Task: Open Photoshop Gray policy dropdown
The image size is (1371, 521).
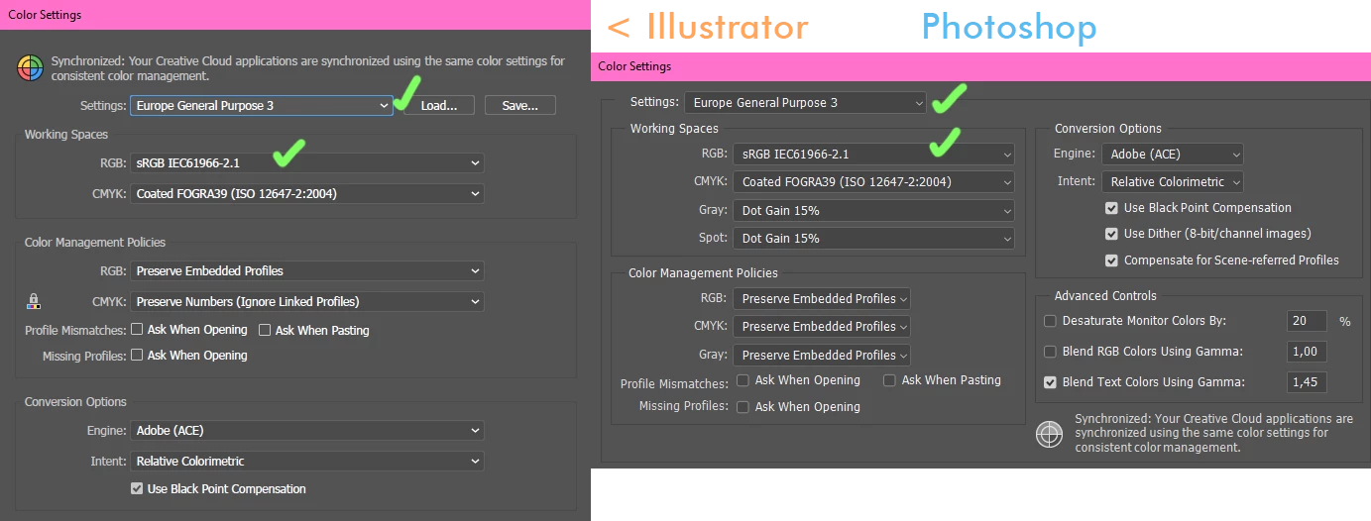Action: coord(822,355)
